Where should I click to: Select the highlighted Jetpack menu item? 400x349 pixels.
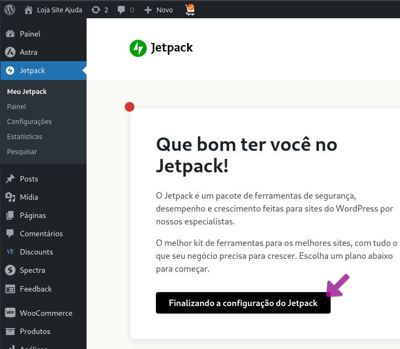44,70
